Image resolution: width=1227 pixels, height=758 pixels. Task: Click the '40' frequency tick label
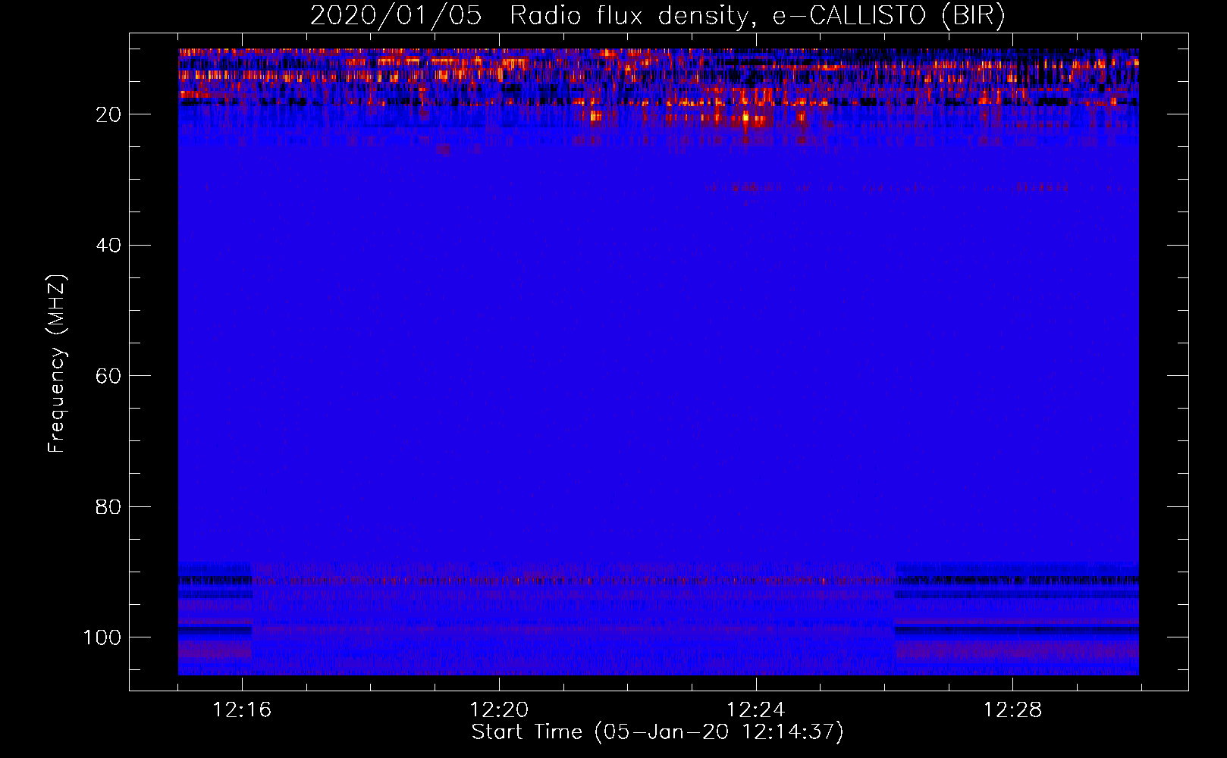click(108, 246)
